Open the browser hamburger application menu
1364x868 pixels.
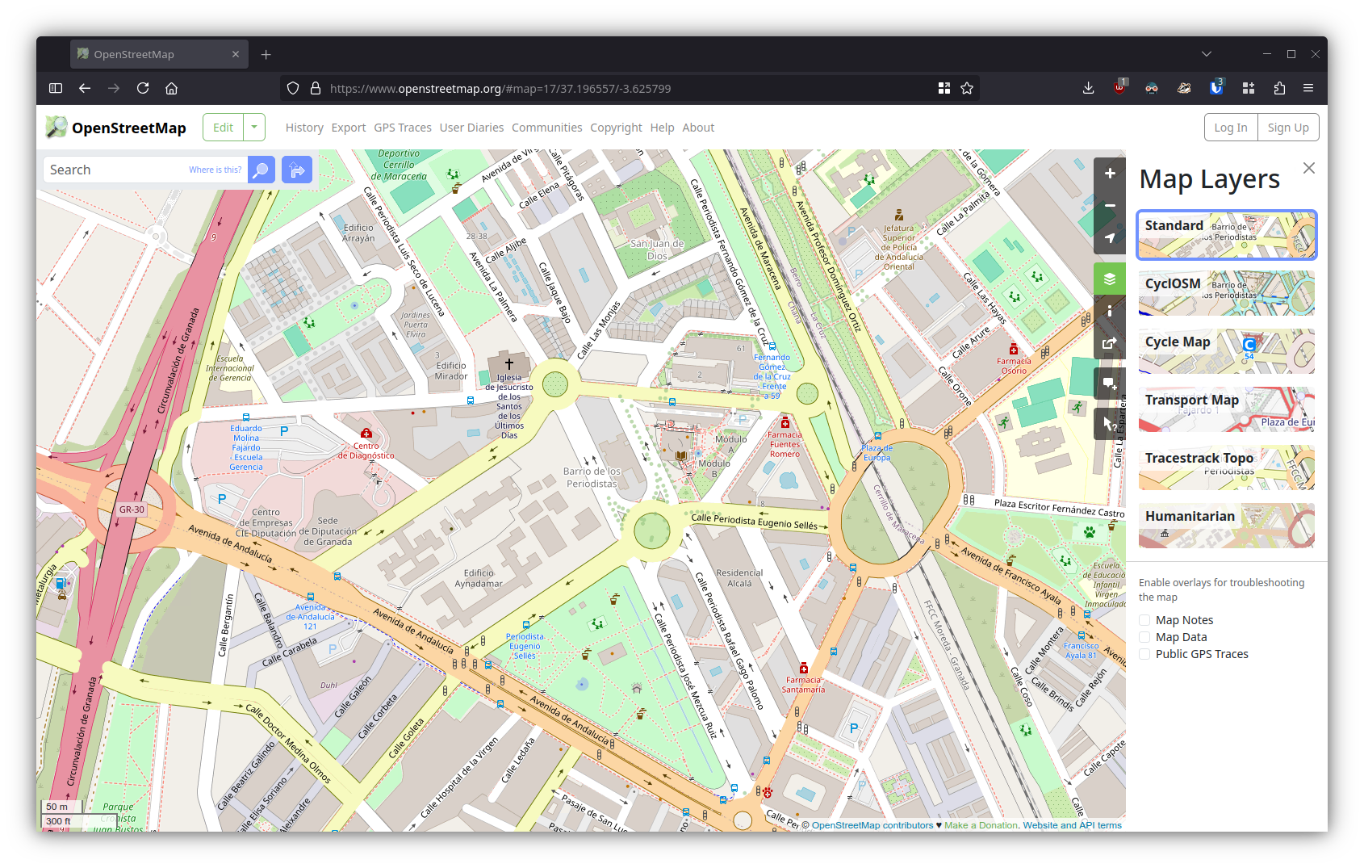pyautogui.click(x=1308, y=88)
